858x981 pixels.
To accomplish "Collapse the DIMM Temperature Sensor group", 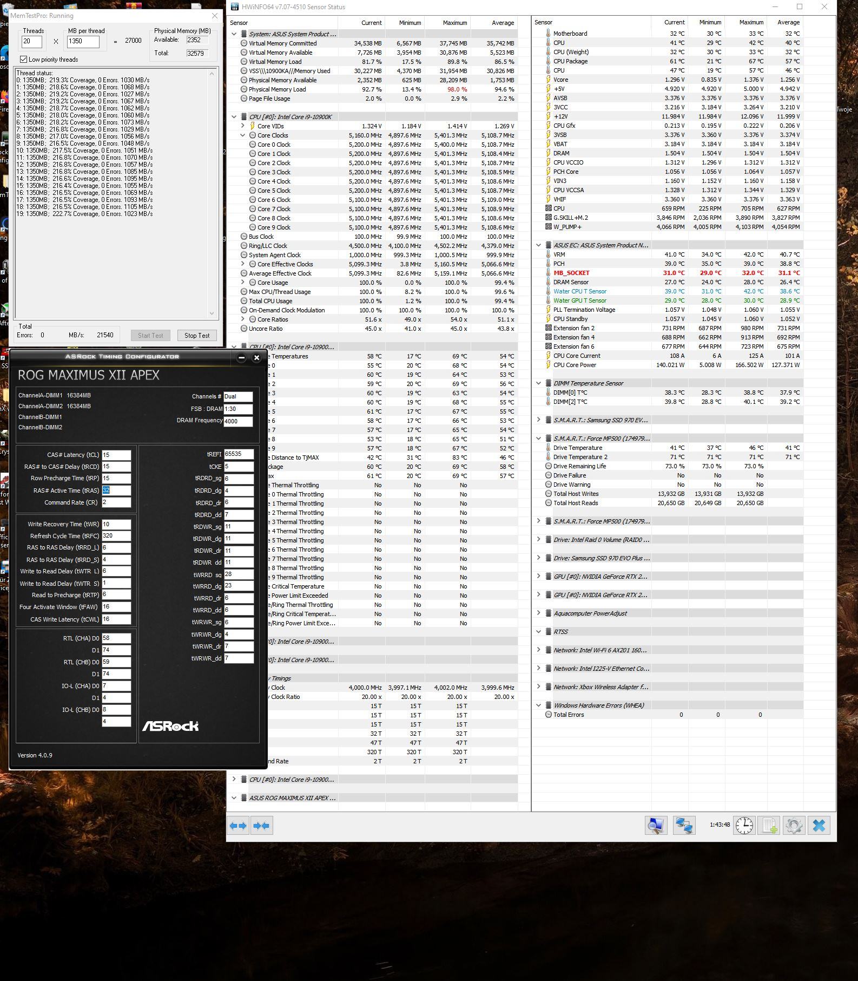I will tap(538, 383).
